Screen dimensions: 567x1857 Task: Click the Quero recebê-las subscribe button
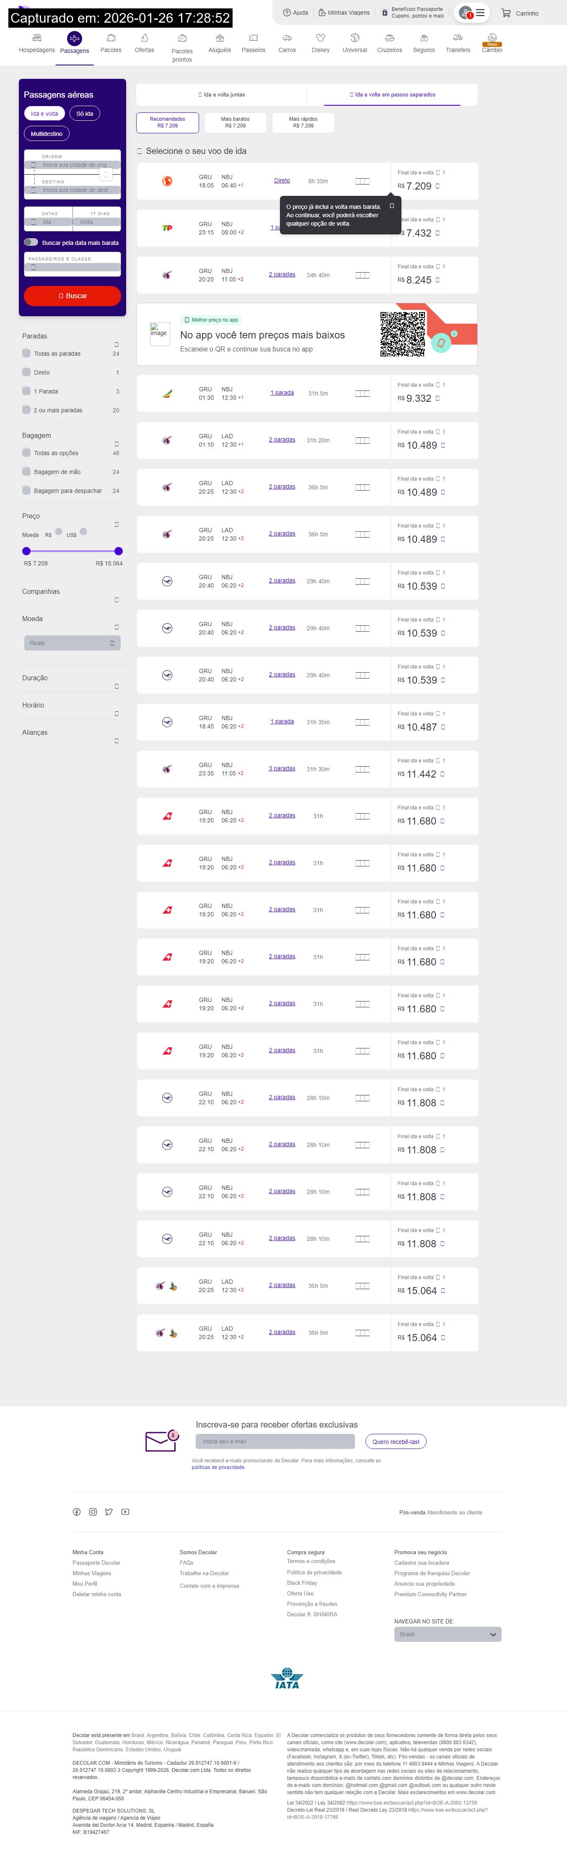pyautogui.click(x=396, y=1442)
